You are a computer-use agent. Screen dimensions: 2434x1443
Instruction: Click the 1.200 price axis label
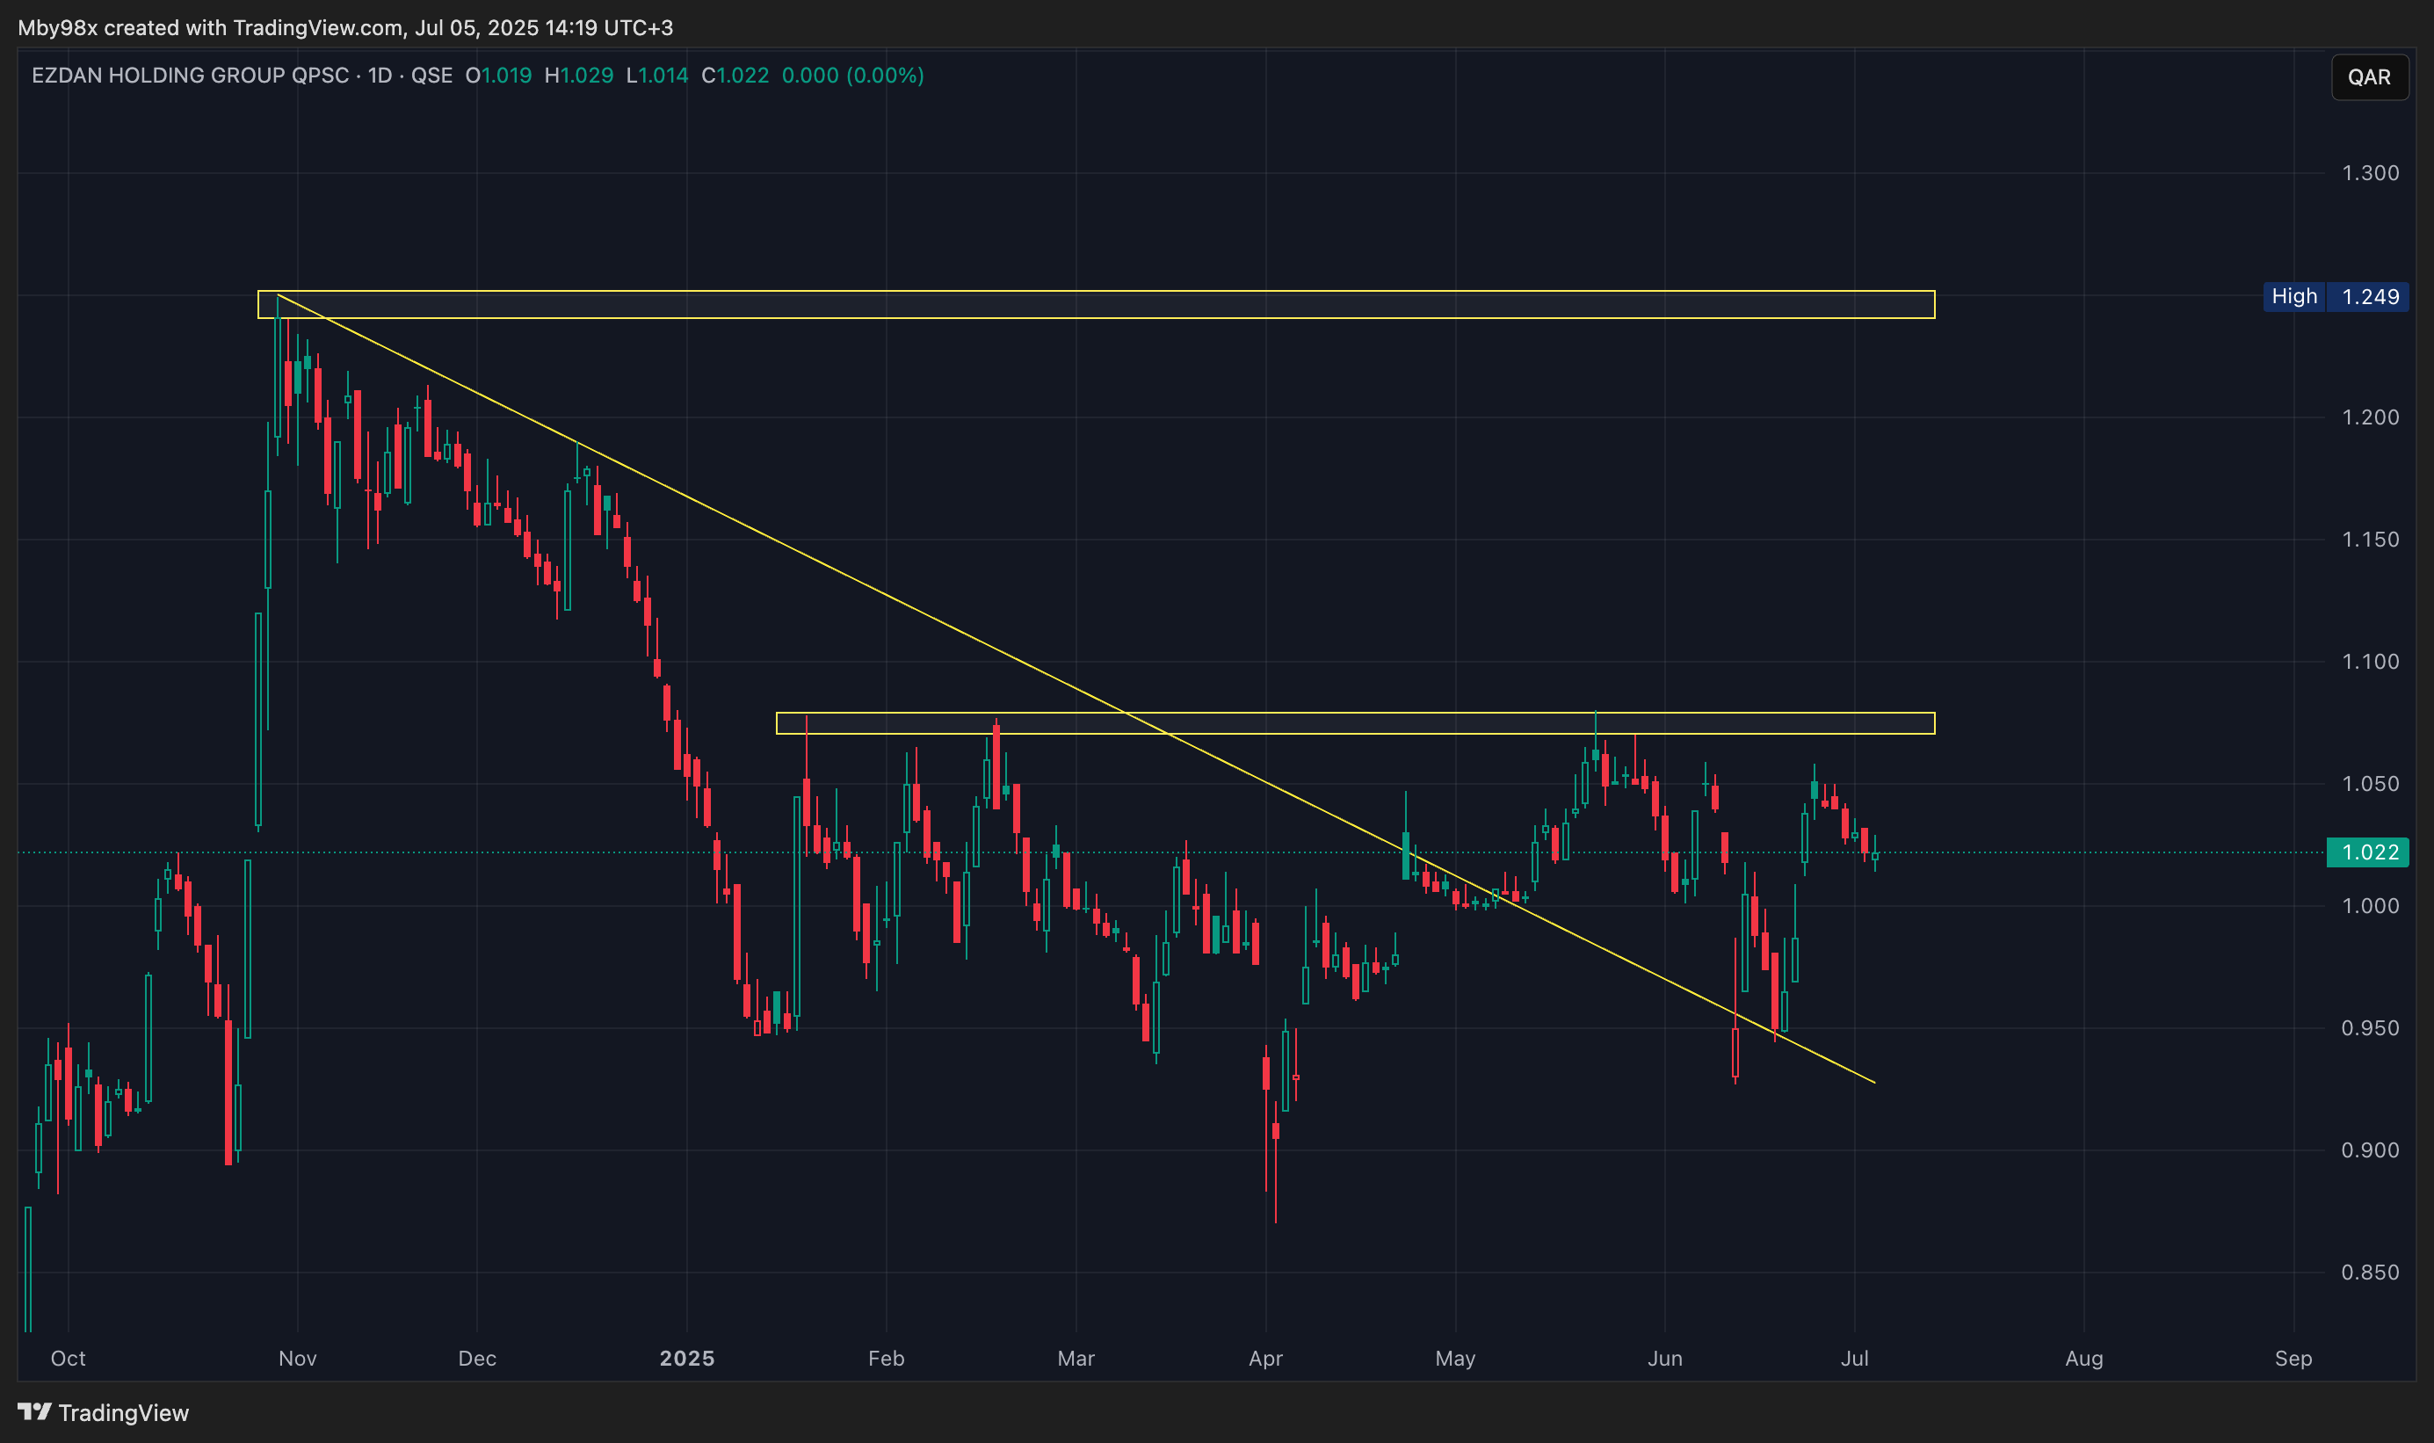[2370, 417]
